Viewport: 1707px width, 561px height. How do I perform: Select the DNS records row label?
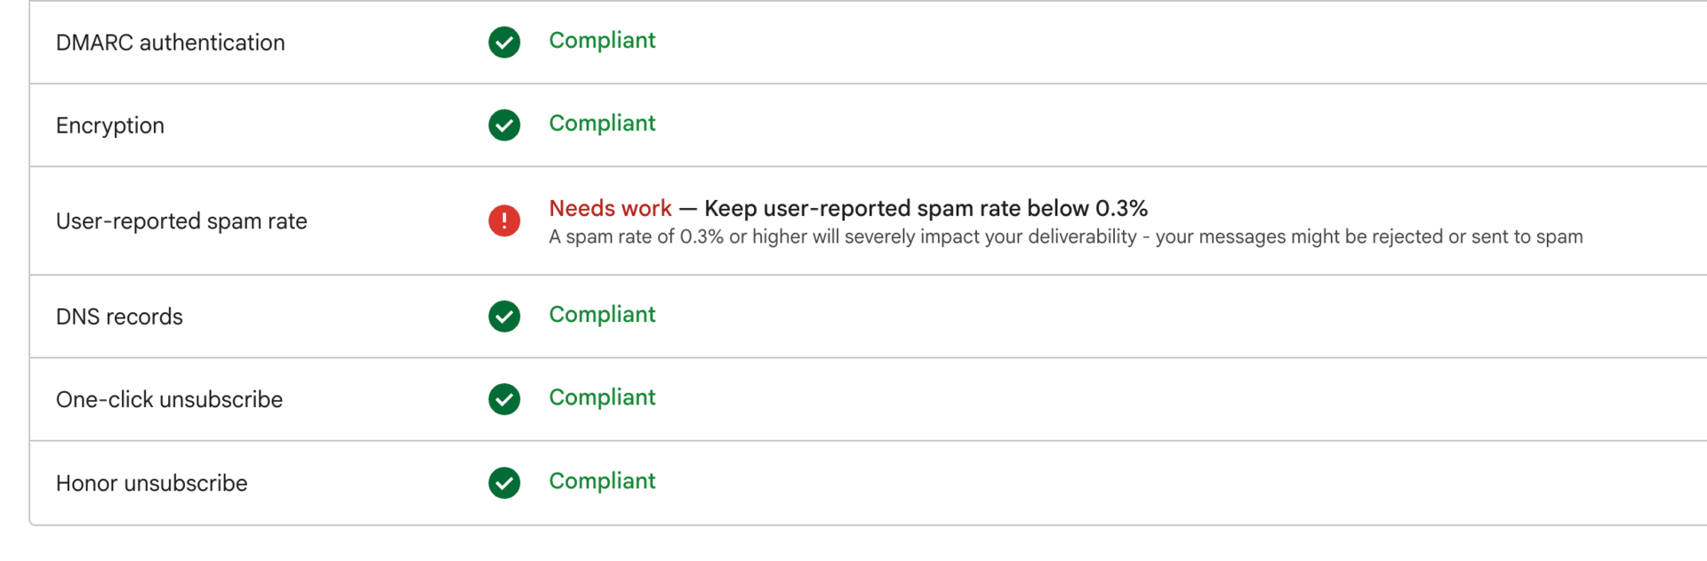(119, 317)
